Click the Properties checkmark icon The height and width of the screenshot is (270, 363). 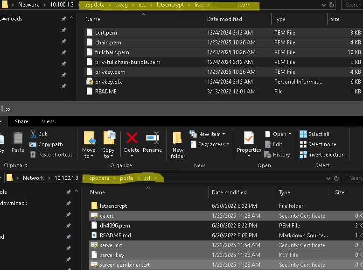[249, 138]
